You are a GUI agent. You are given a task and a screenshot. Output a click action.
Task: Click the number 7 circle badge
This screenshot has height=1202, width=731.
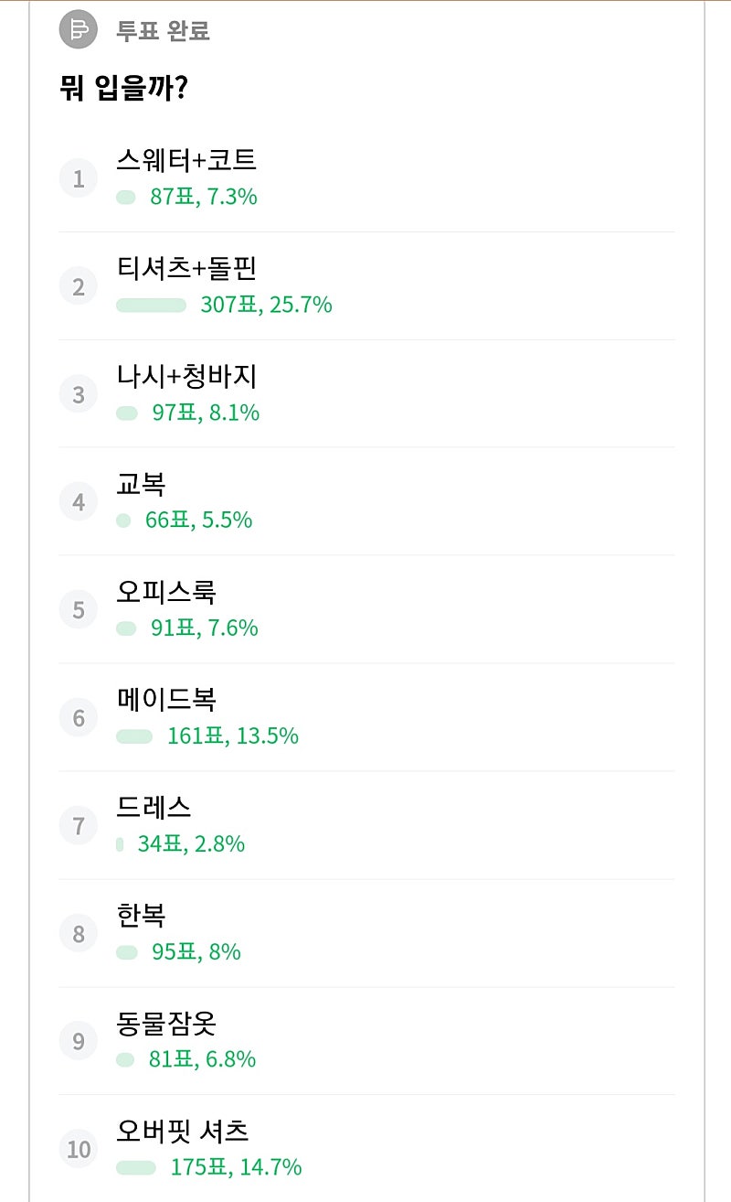(x=79, y=826)
